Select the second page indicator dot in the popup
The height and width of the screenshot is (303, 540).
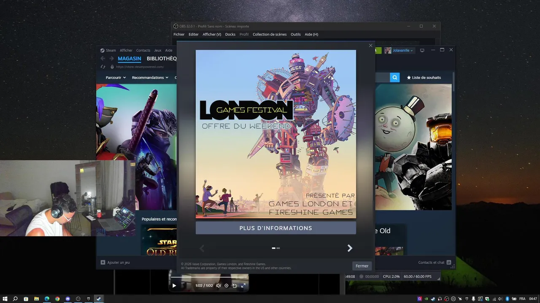coord(278,248)
